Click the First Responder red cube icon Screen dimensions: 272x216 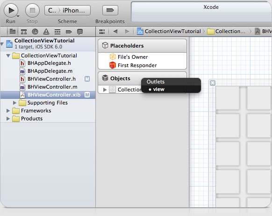click(x=113, y=65)
